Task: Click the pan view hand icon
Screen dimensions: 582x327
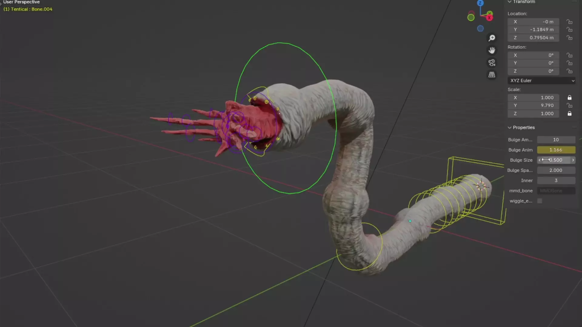Action: pos(492,50)
